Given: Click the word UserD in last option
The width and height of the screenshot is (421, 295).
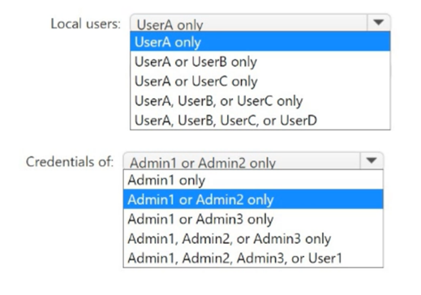Looking at the screenshot, I should [299, 120].
